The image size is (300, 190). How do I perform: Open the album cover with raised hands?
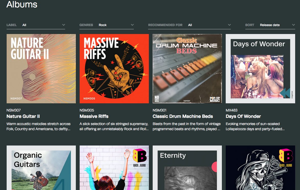(x=114, y=168)
